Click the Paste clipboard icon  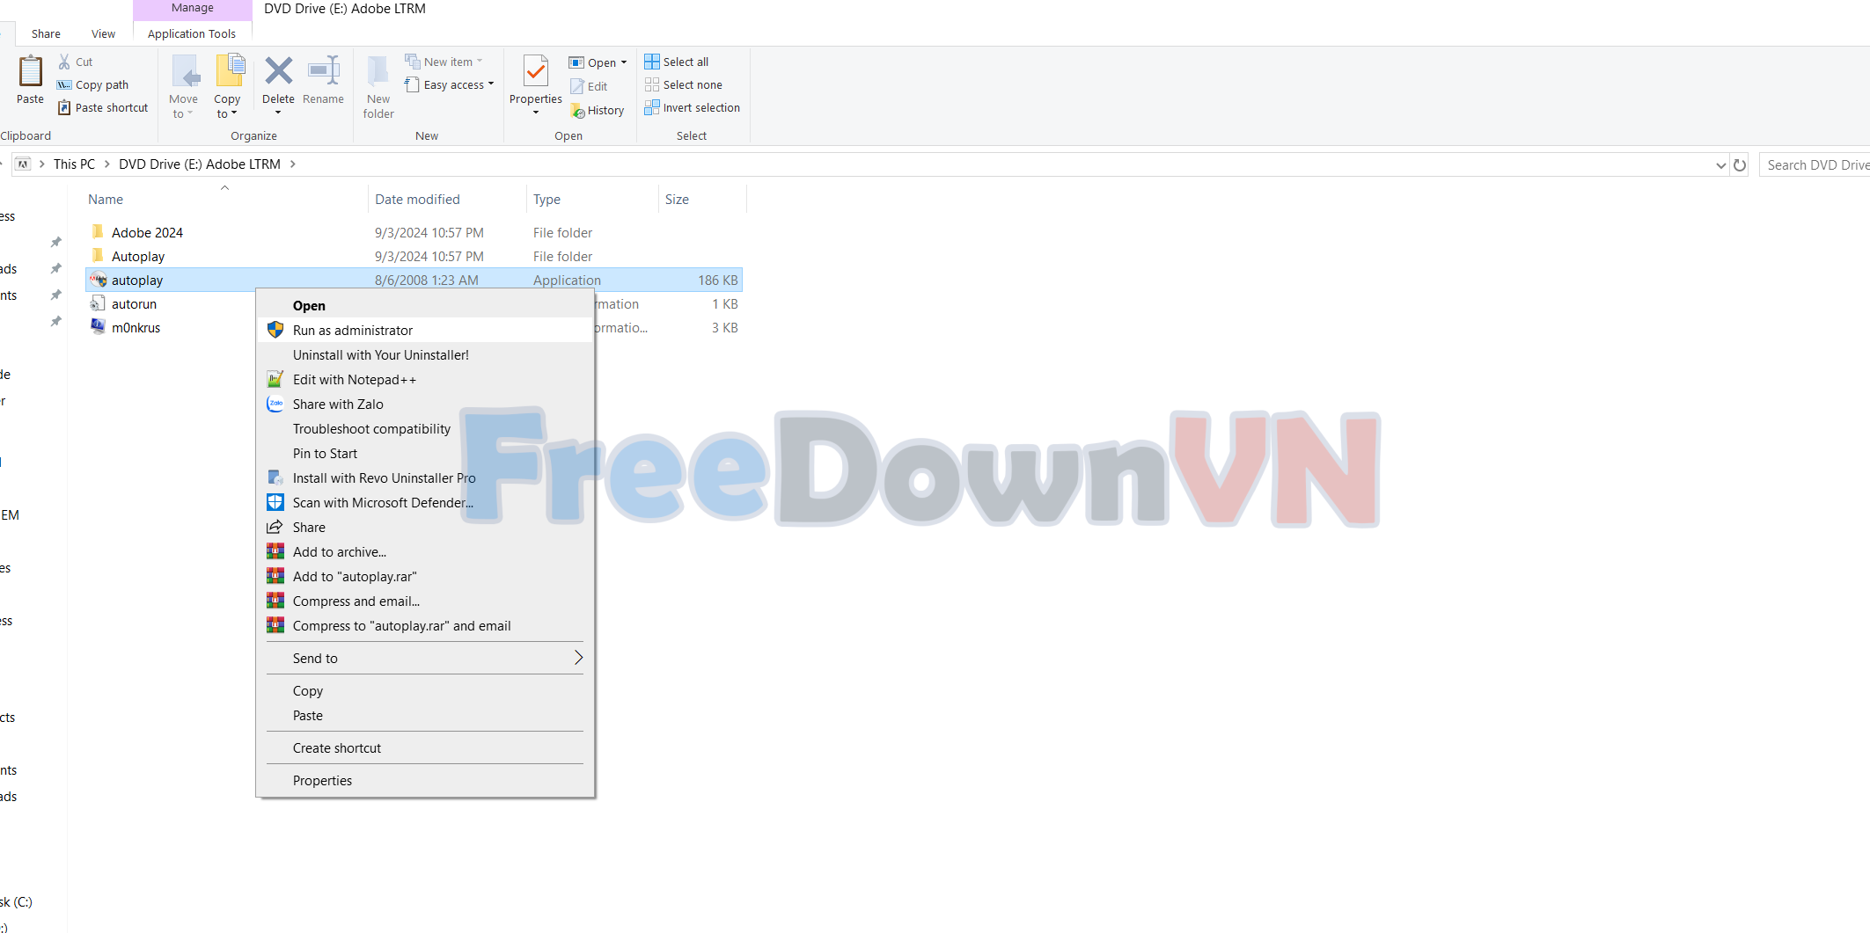point(30,72)
